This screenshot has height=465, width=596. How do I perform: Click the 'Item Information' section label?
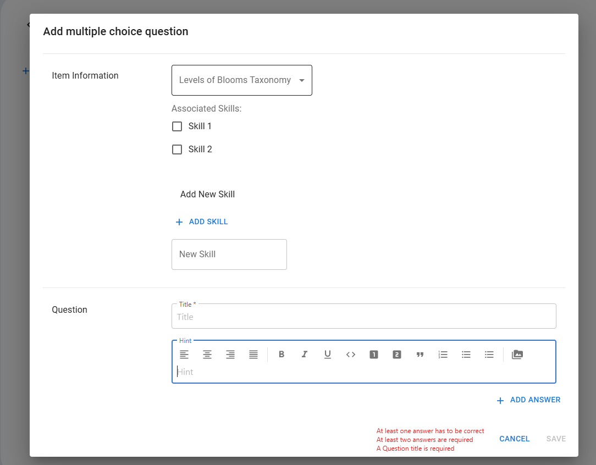coord(85,76)
